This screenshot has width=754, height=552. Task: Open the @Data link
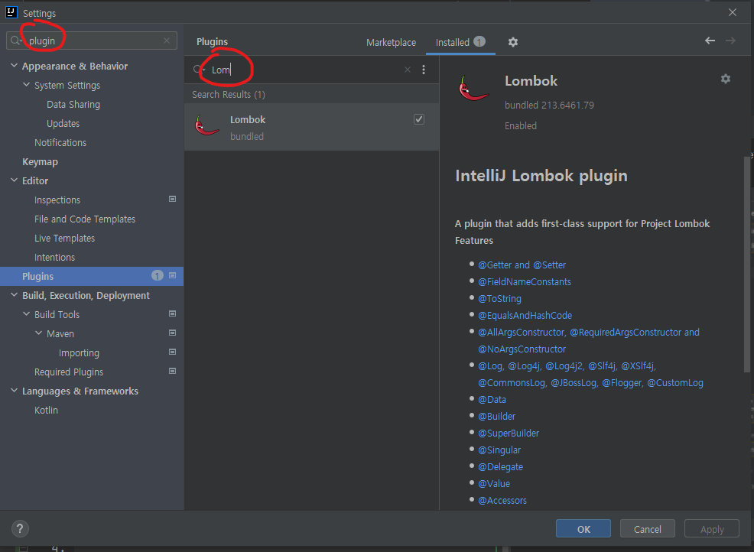(492, 400)
